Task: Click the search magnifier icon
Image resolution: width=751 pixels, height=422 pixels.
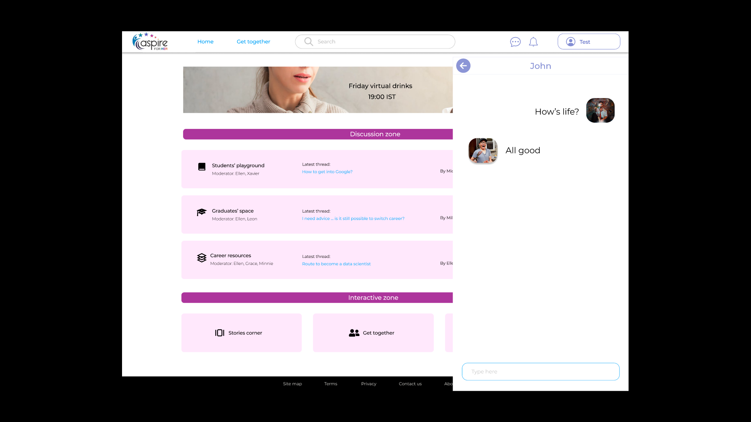Action: pyautogui.click(x=309, y=41)
